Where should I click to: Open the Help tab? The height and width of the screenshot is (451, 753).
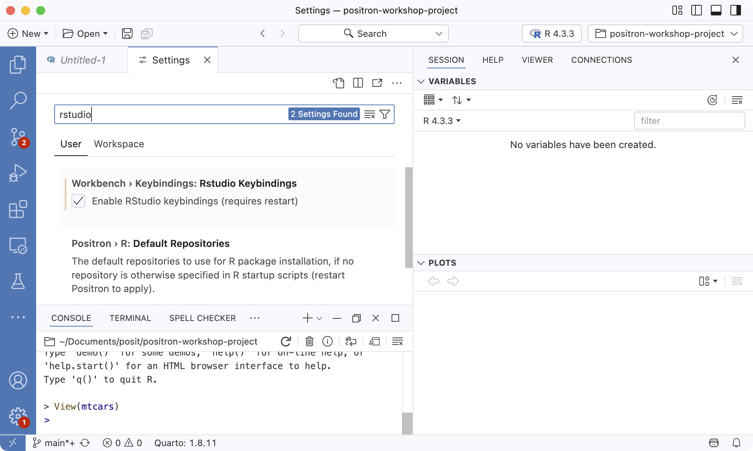[x=493, y=60]
